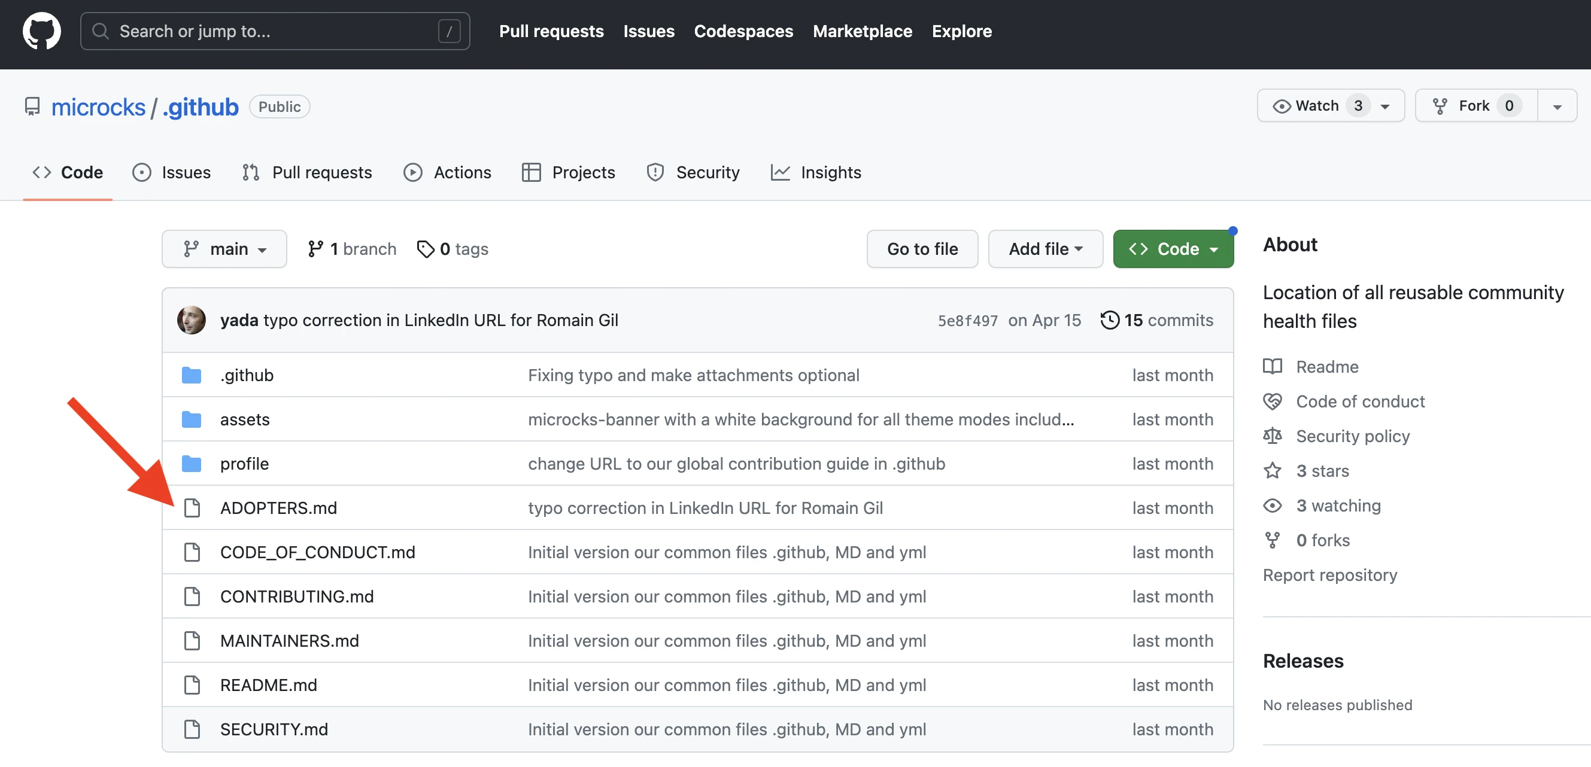Select the Security policy scales icon

[x=1273, y=436]
